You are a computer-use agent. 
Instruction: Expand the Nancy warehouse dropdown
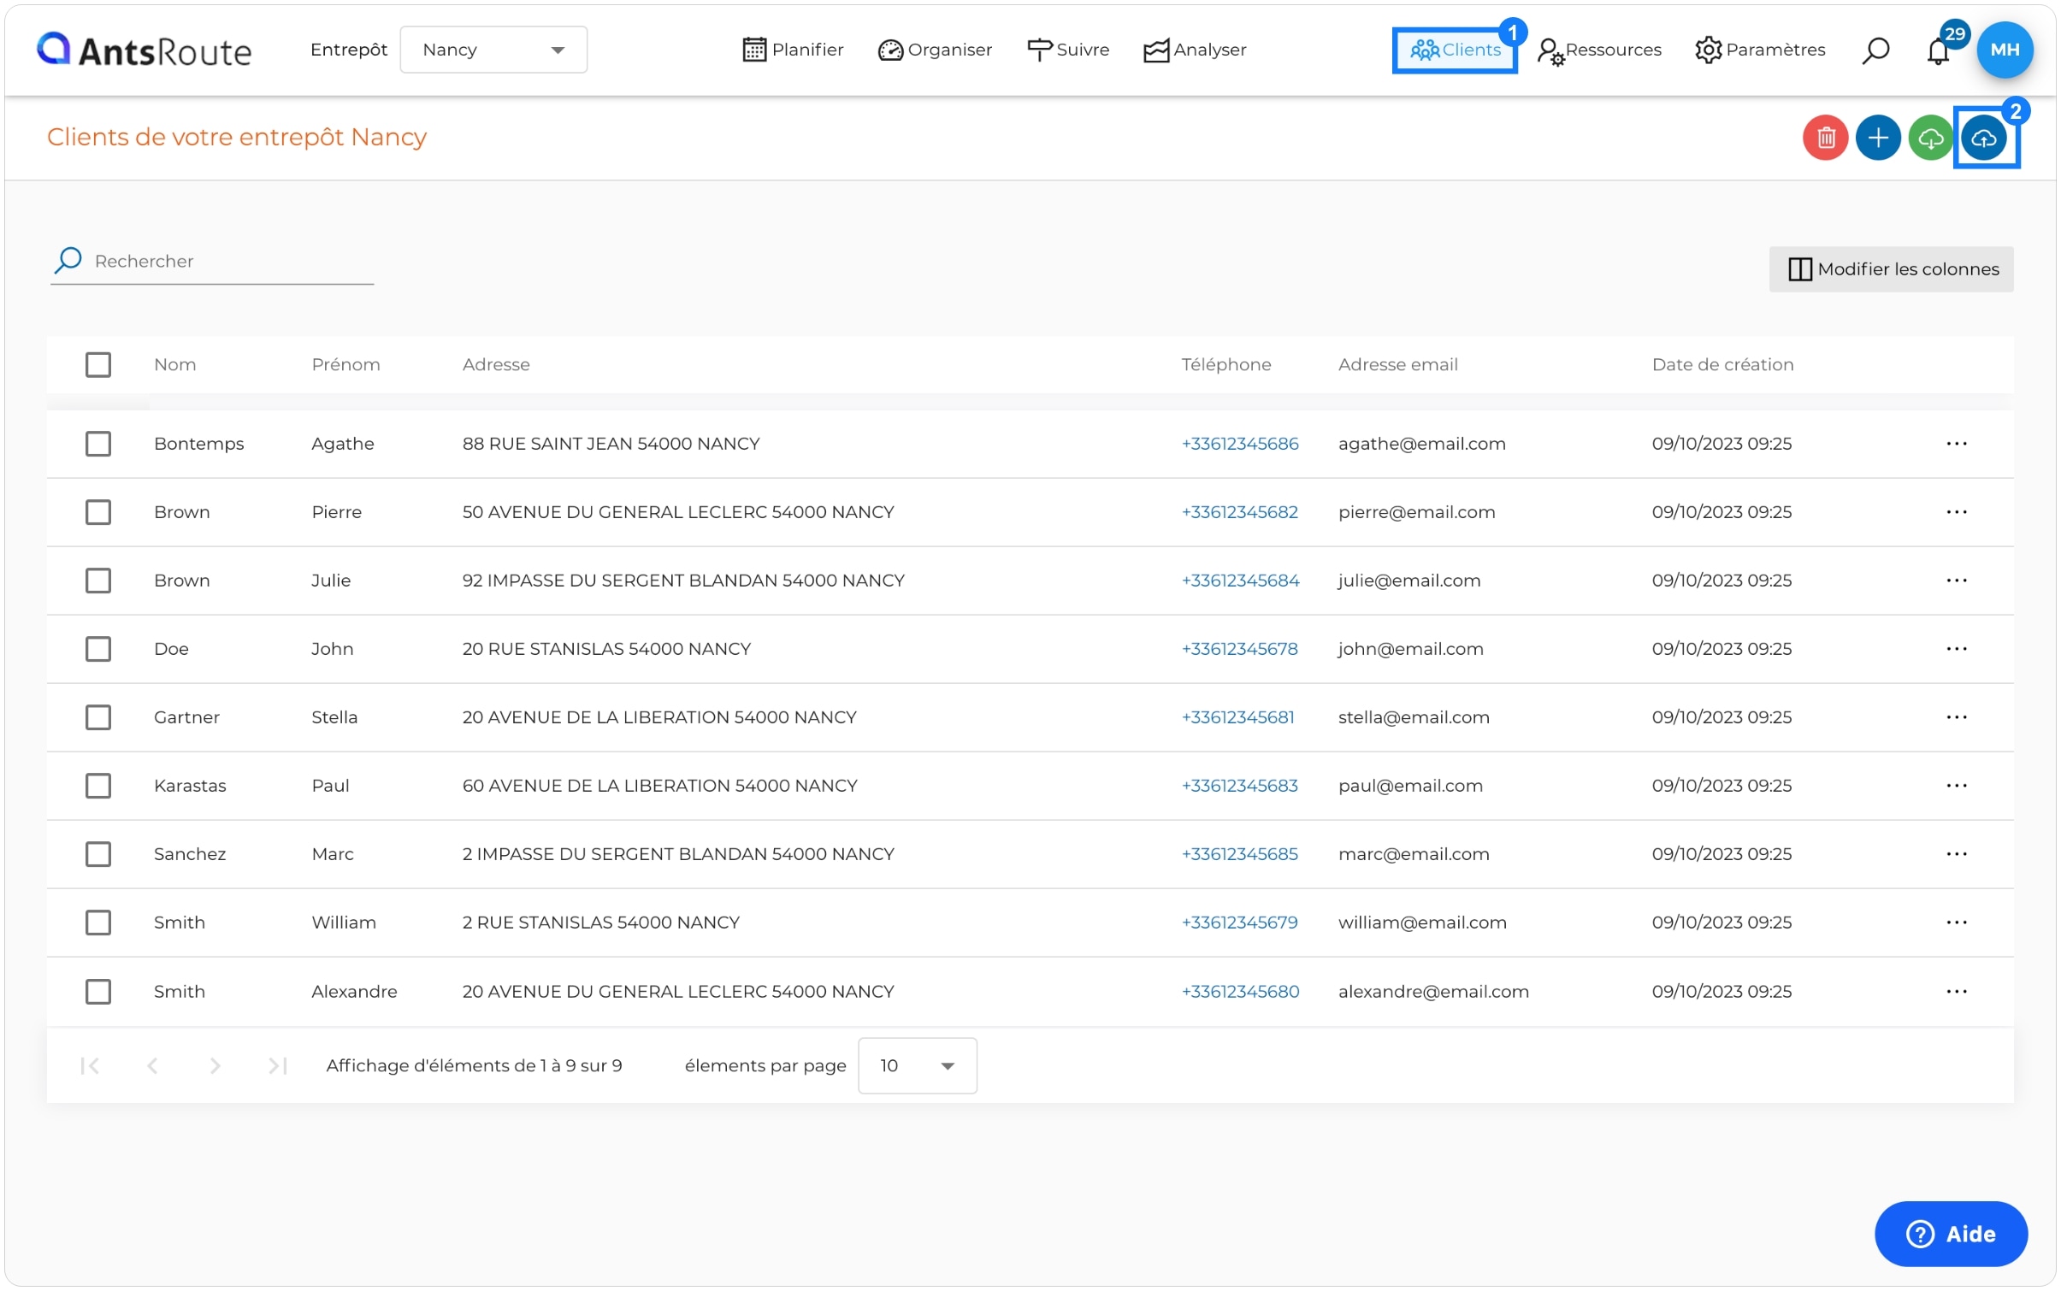click(493, 50)
